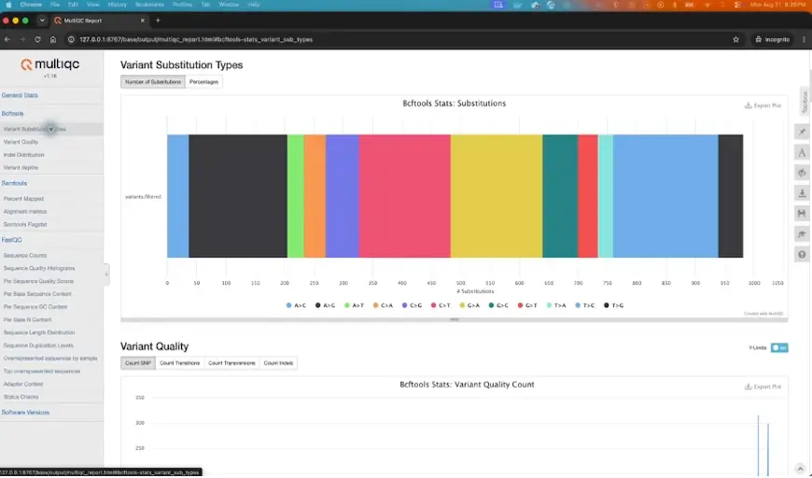The image size is (812, 478).
Task: Go to Adapter Content in sidebar
Action: pos(23,385)
